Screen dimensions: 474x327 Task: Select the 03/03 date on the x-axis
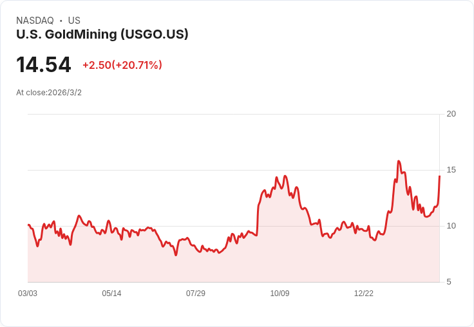28,294
